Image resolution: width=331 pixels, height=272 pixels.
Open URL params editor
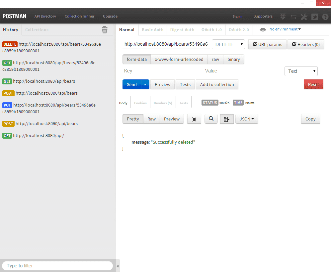click(268, 44)
